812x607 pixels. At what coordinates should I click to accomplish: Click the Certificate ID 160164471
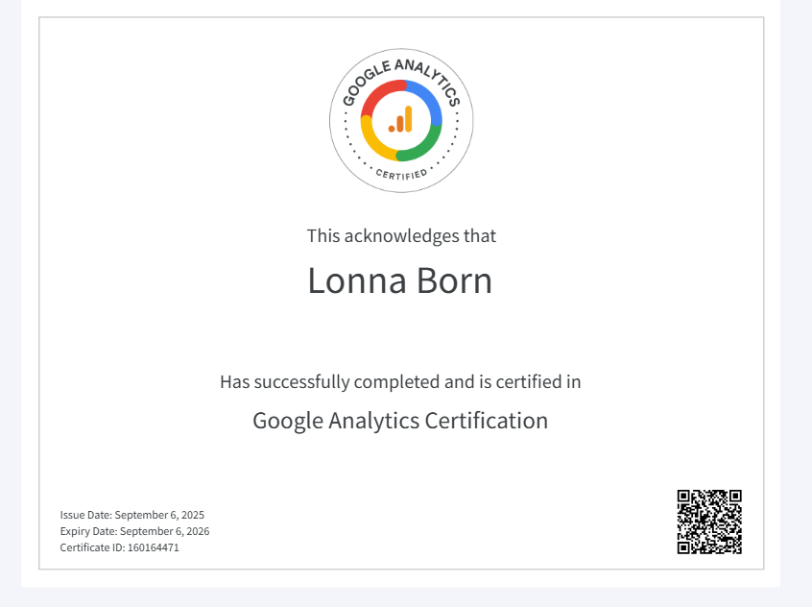(x=119, y=547)
